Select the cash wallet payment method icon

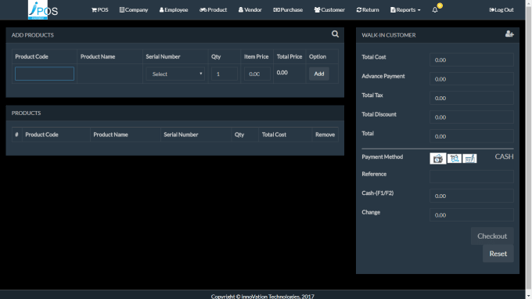point(438,158)
